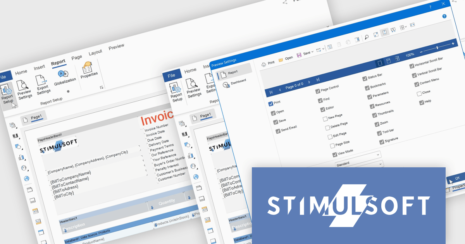Uncheck the Open checkbox
The height and width of the screenshot is (244, 465).
tap(273, 113)
